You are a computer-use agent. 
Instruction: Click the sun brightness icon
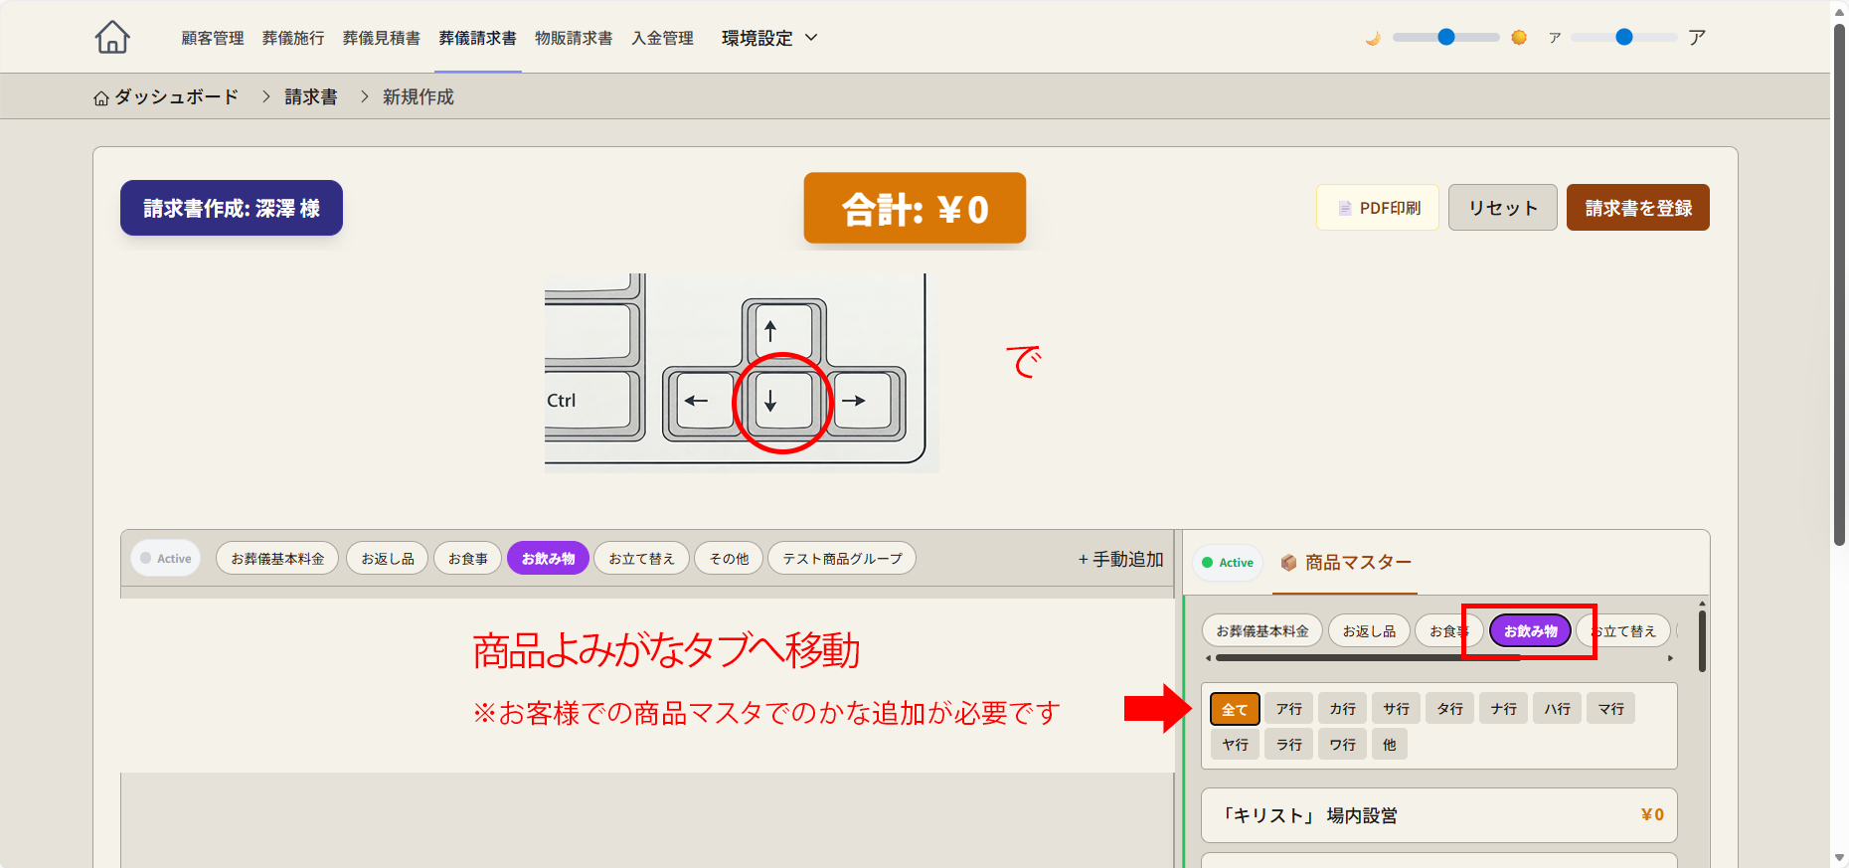coord(1519,38)
